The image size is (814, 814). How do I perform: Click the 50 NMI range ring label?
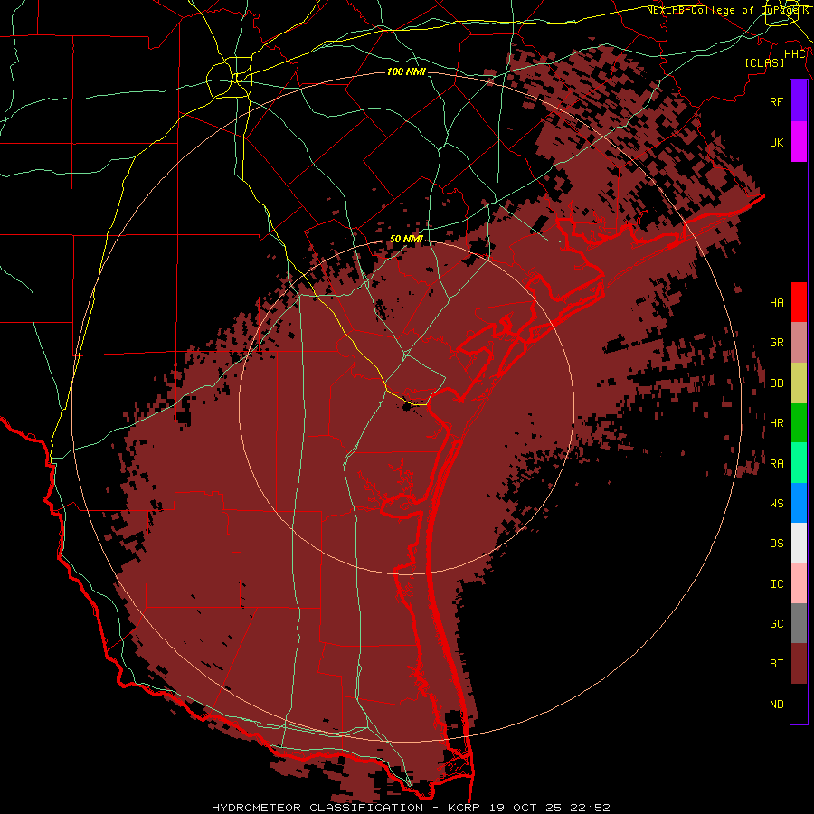406,239
